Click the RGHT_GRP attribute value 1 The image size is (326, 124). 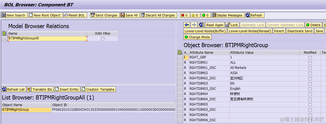[x=265, y=57]
